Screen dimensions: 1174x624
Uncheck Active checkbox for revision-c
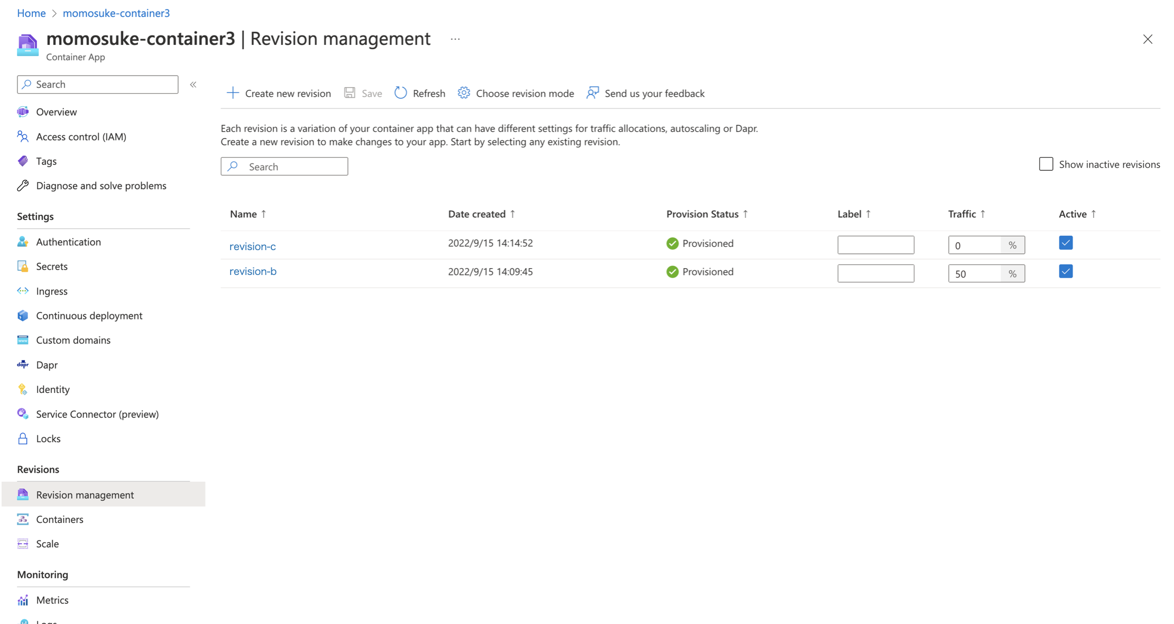click(1066, 243)
